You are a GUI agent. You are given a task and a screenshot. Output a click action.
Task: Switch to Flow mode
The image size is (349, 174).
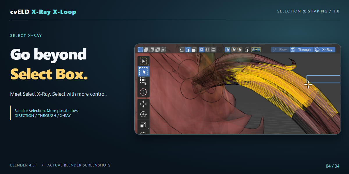coord(280,50)
